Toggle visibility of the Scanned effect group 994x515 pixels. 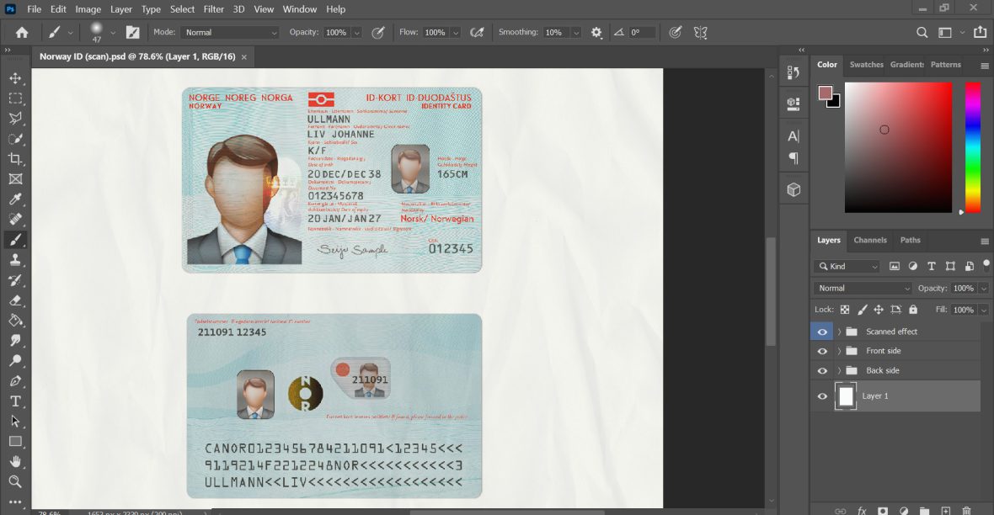tap(821, 332)
